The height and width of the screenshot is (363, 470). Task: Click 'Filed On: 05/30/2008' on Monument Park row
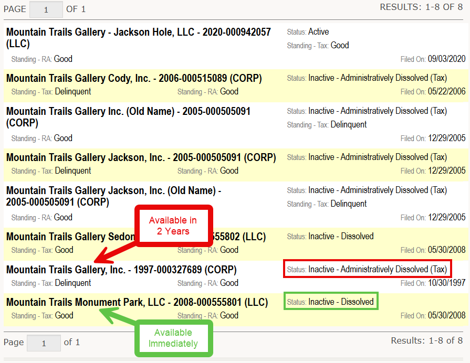[433, 316]
